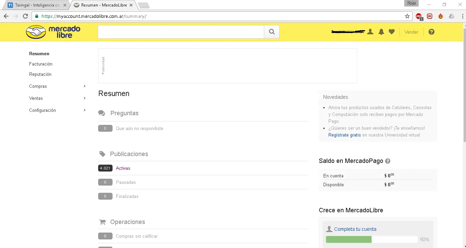The height and width of the screenshot is (248, 466).
Task: Click the Preguntas speech bubbles icon
Action: point(102,113)
